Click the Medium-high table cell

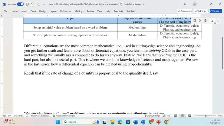(x=137, y=28)
